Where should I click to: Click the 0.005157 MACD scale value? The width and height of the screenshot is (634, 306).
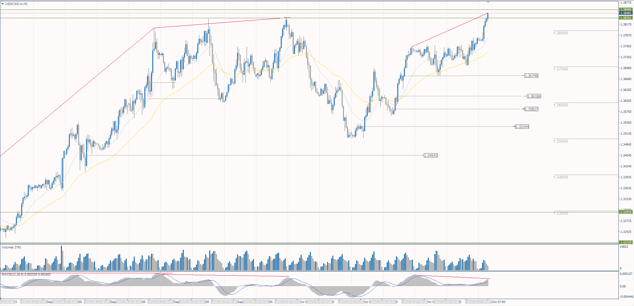(626, 274)
